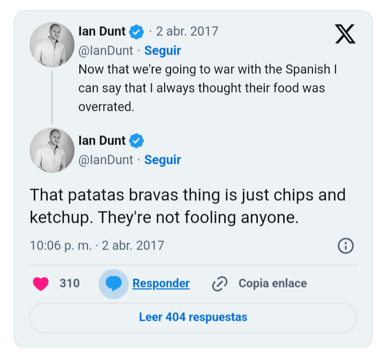
Task: Open Ian Dunt's second profile picture
Action: pyautogui.click(x=51, y=150)
